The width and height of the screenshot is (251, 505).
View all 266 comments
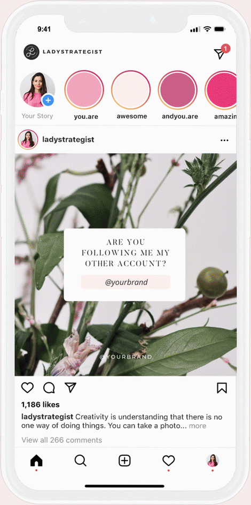point(61,440)
